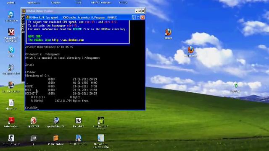Click the SET BLASTER line in DOSBox

49,47
